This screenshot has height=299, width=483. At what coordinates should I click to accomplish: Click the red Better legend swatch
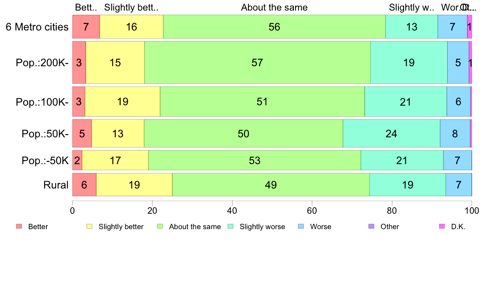tap(19, 226)
